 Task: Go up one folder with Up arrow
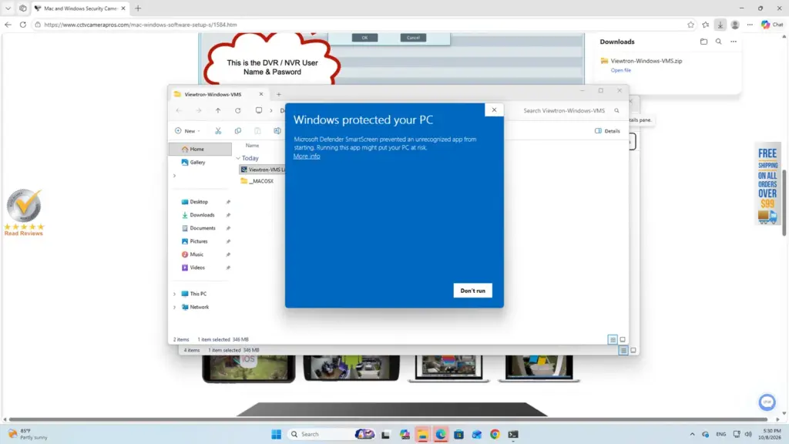point(218,110)
